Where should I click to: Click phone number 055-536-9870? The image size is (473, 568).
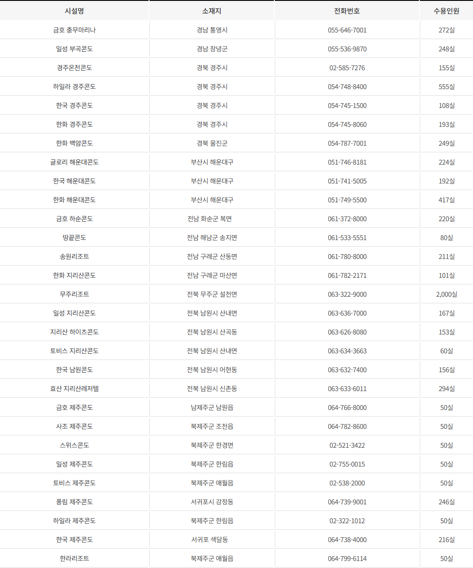[347, 49]
